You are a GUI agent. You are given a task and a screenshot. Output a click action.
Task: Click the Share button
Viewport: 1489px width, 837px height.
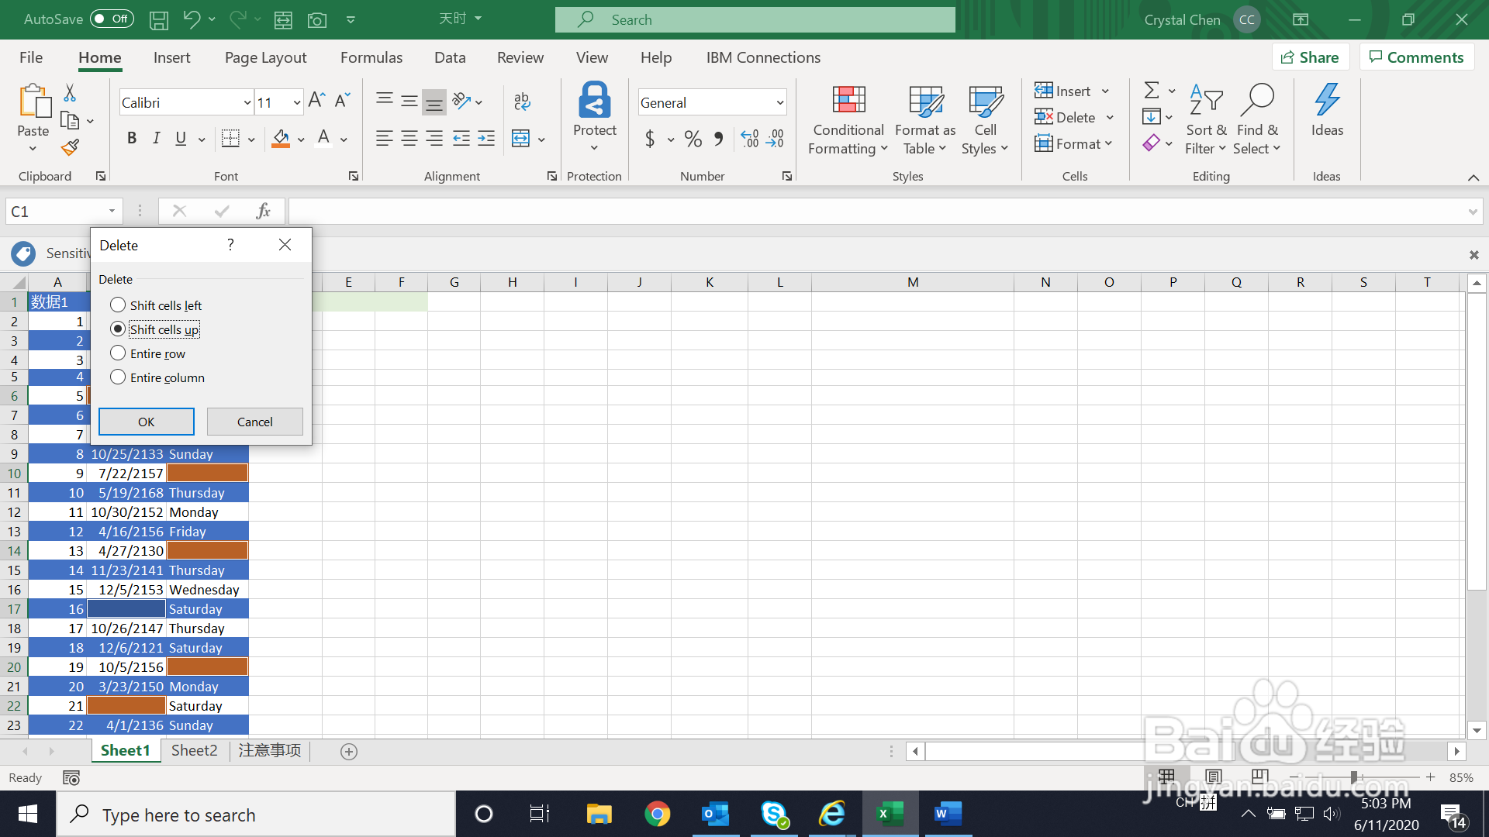click(1311, 57)
